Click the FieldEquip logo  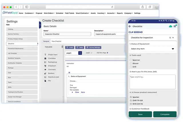click(10, 13)
